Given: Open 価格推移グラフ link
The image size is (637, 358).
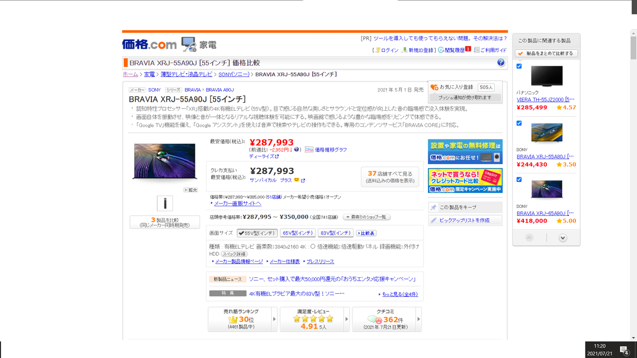Looking at the screenshot, I should click(331, 150).
